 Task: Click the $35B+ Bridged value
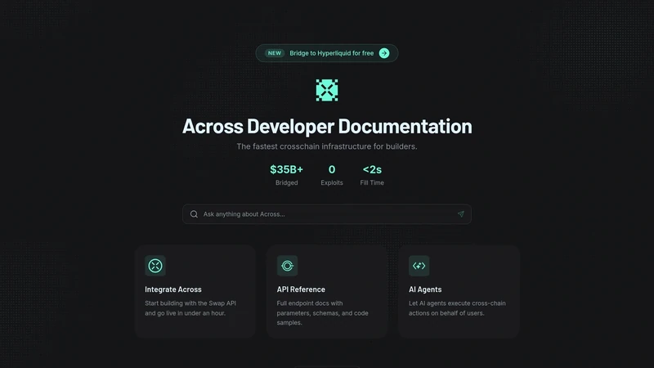tap(287, 169)
